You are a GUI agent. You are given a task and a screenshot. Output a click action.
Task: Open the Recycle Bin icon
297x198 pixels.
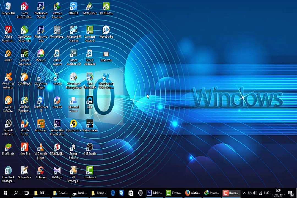click(8, 9)
